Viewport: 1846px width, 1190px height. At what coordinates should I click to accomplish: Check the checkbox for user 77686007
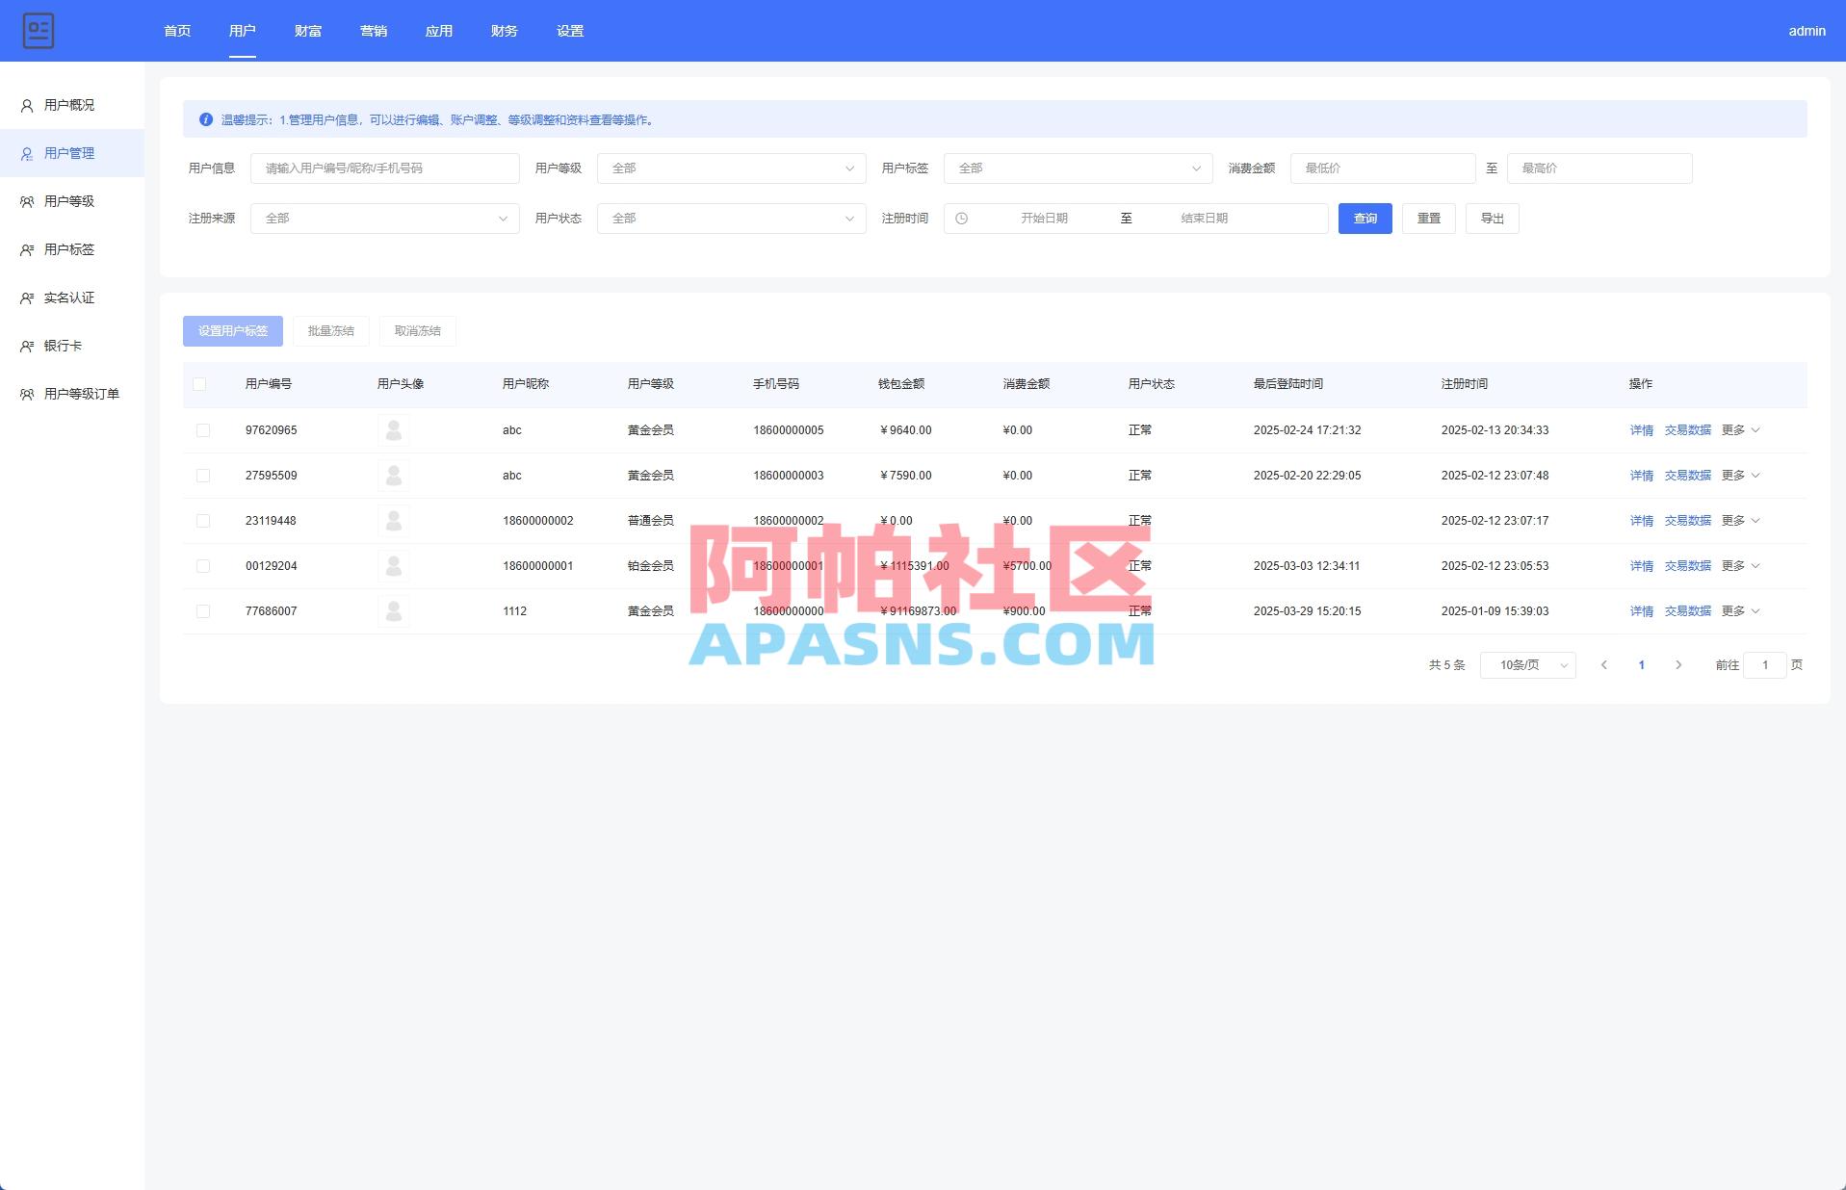coord(202,610)
